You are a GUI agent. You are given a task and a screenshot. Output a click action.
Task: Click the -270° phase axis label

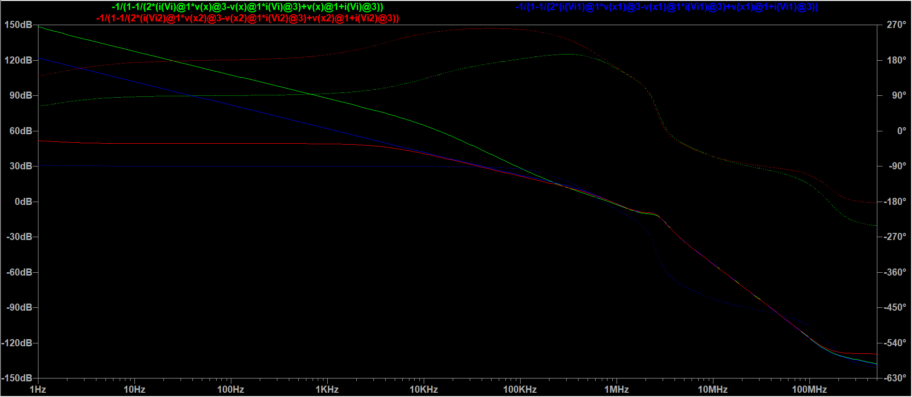pyautogui.click(x=895, y=237)
